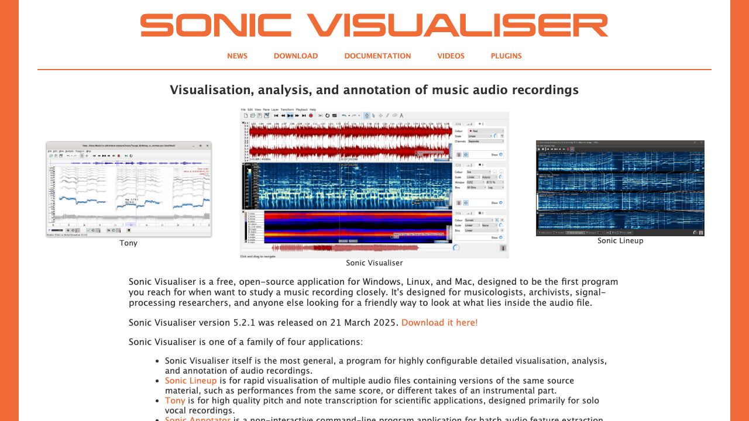Click the File menu in Sonic Visualiser screenshot

point(243,110)
